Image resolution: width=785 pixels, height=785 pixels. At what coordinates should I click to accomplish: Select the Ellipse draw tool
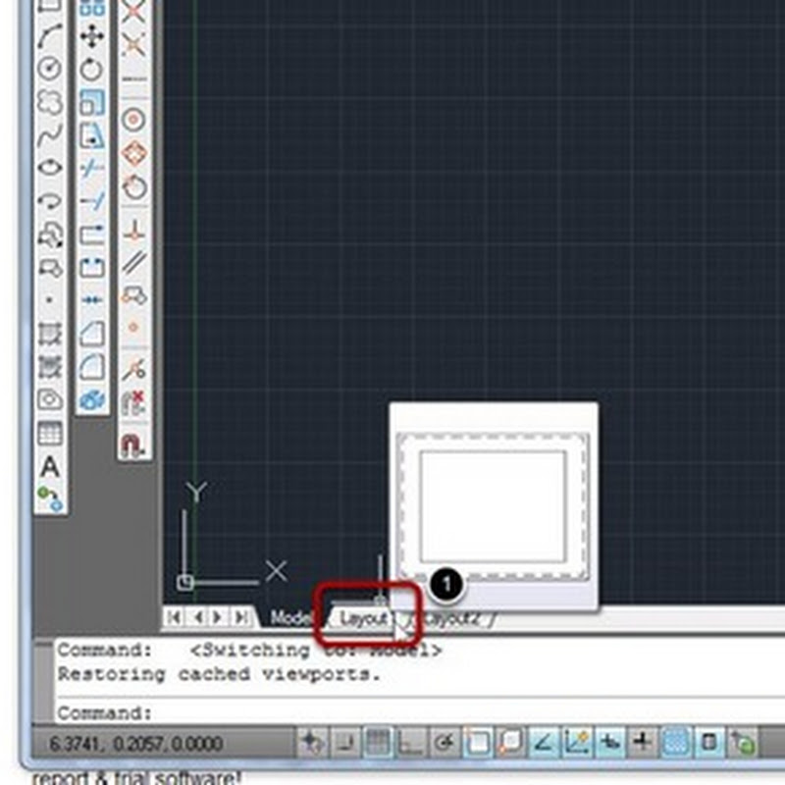[50, 168]
